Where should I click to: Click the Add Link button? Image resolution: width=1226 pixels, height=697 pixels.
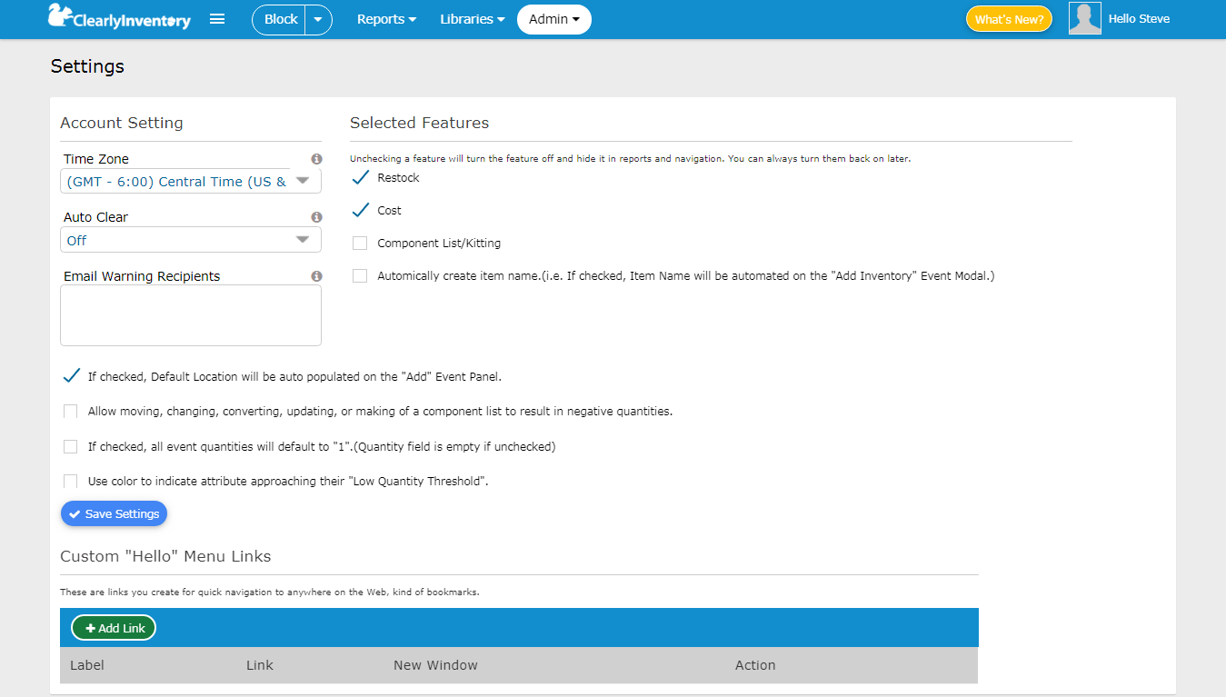(x=114, y=628)
